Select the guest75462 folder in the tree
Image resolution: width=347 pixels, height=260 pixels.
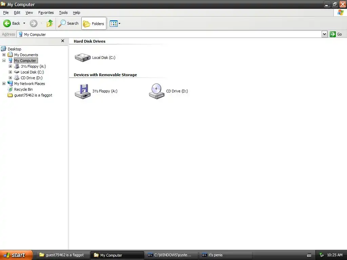tap(30, 95)
